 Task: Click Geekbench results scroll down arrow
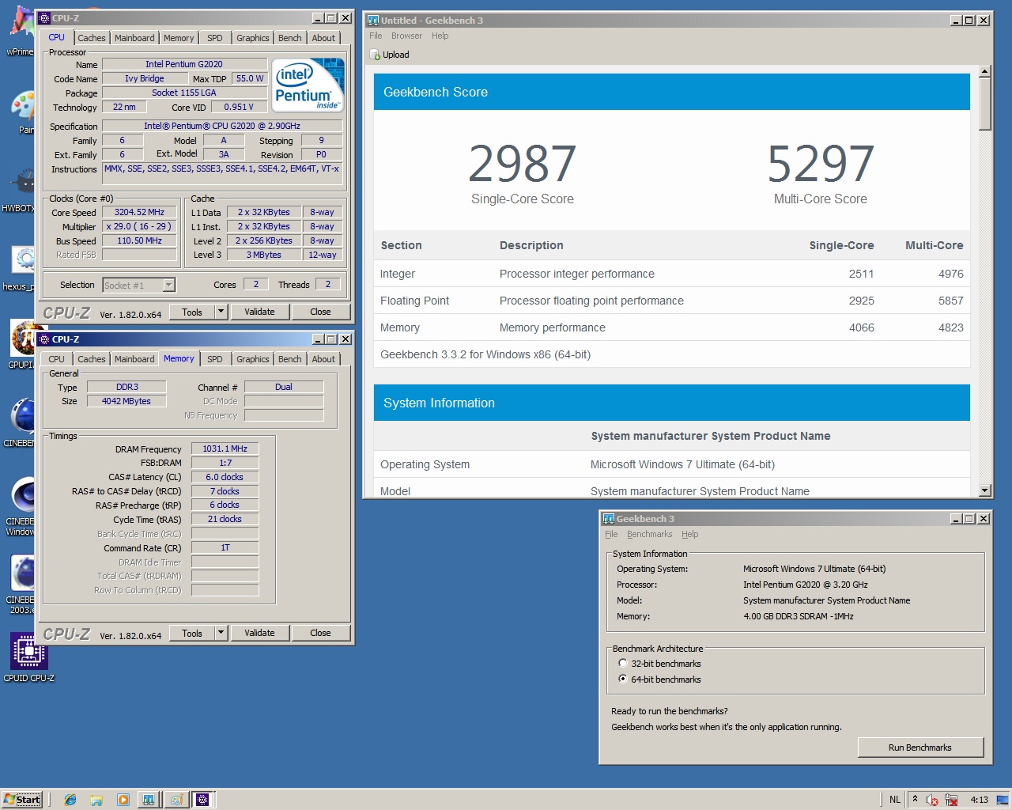tap(984, 490)
